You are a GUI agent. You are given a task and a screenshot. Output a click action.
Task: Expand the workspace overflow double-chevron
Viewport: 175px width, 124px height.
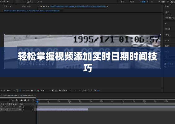[x=159, y=2]
